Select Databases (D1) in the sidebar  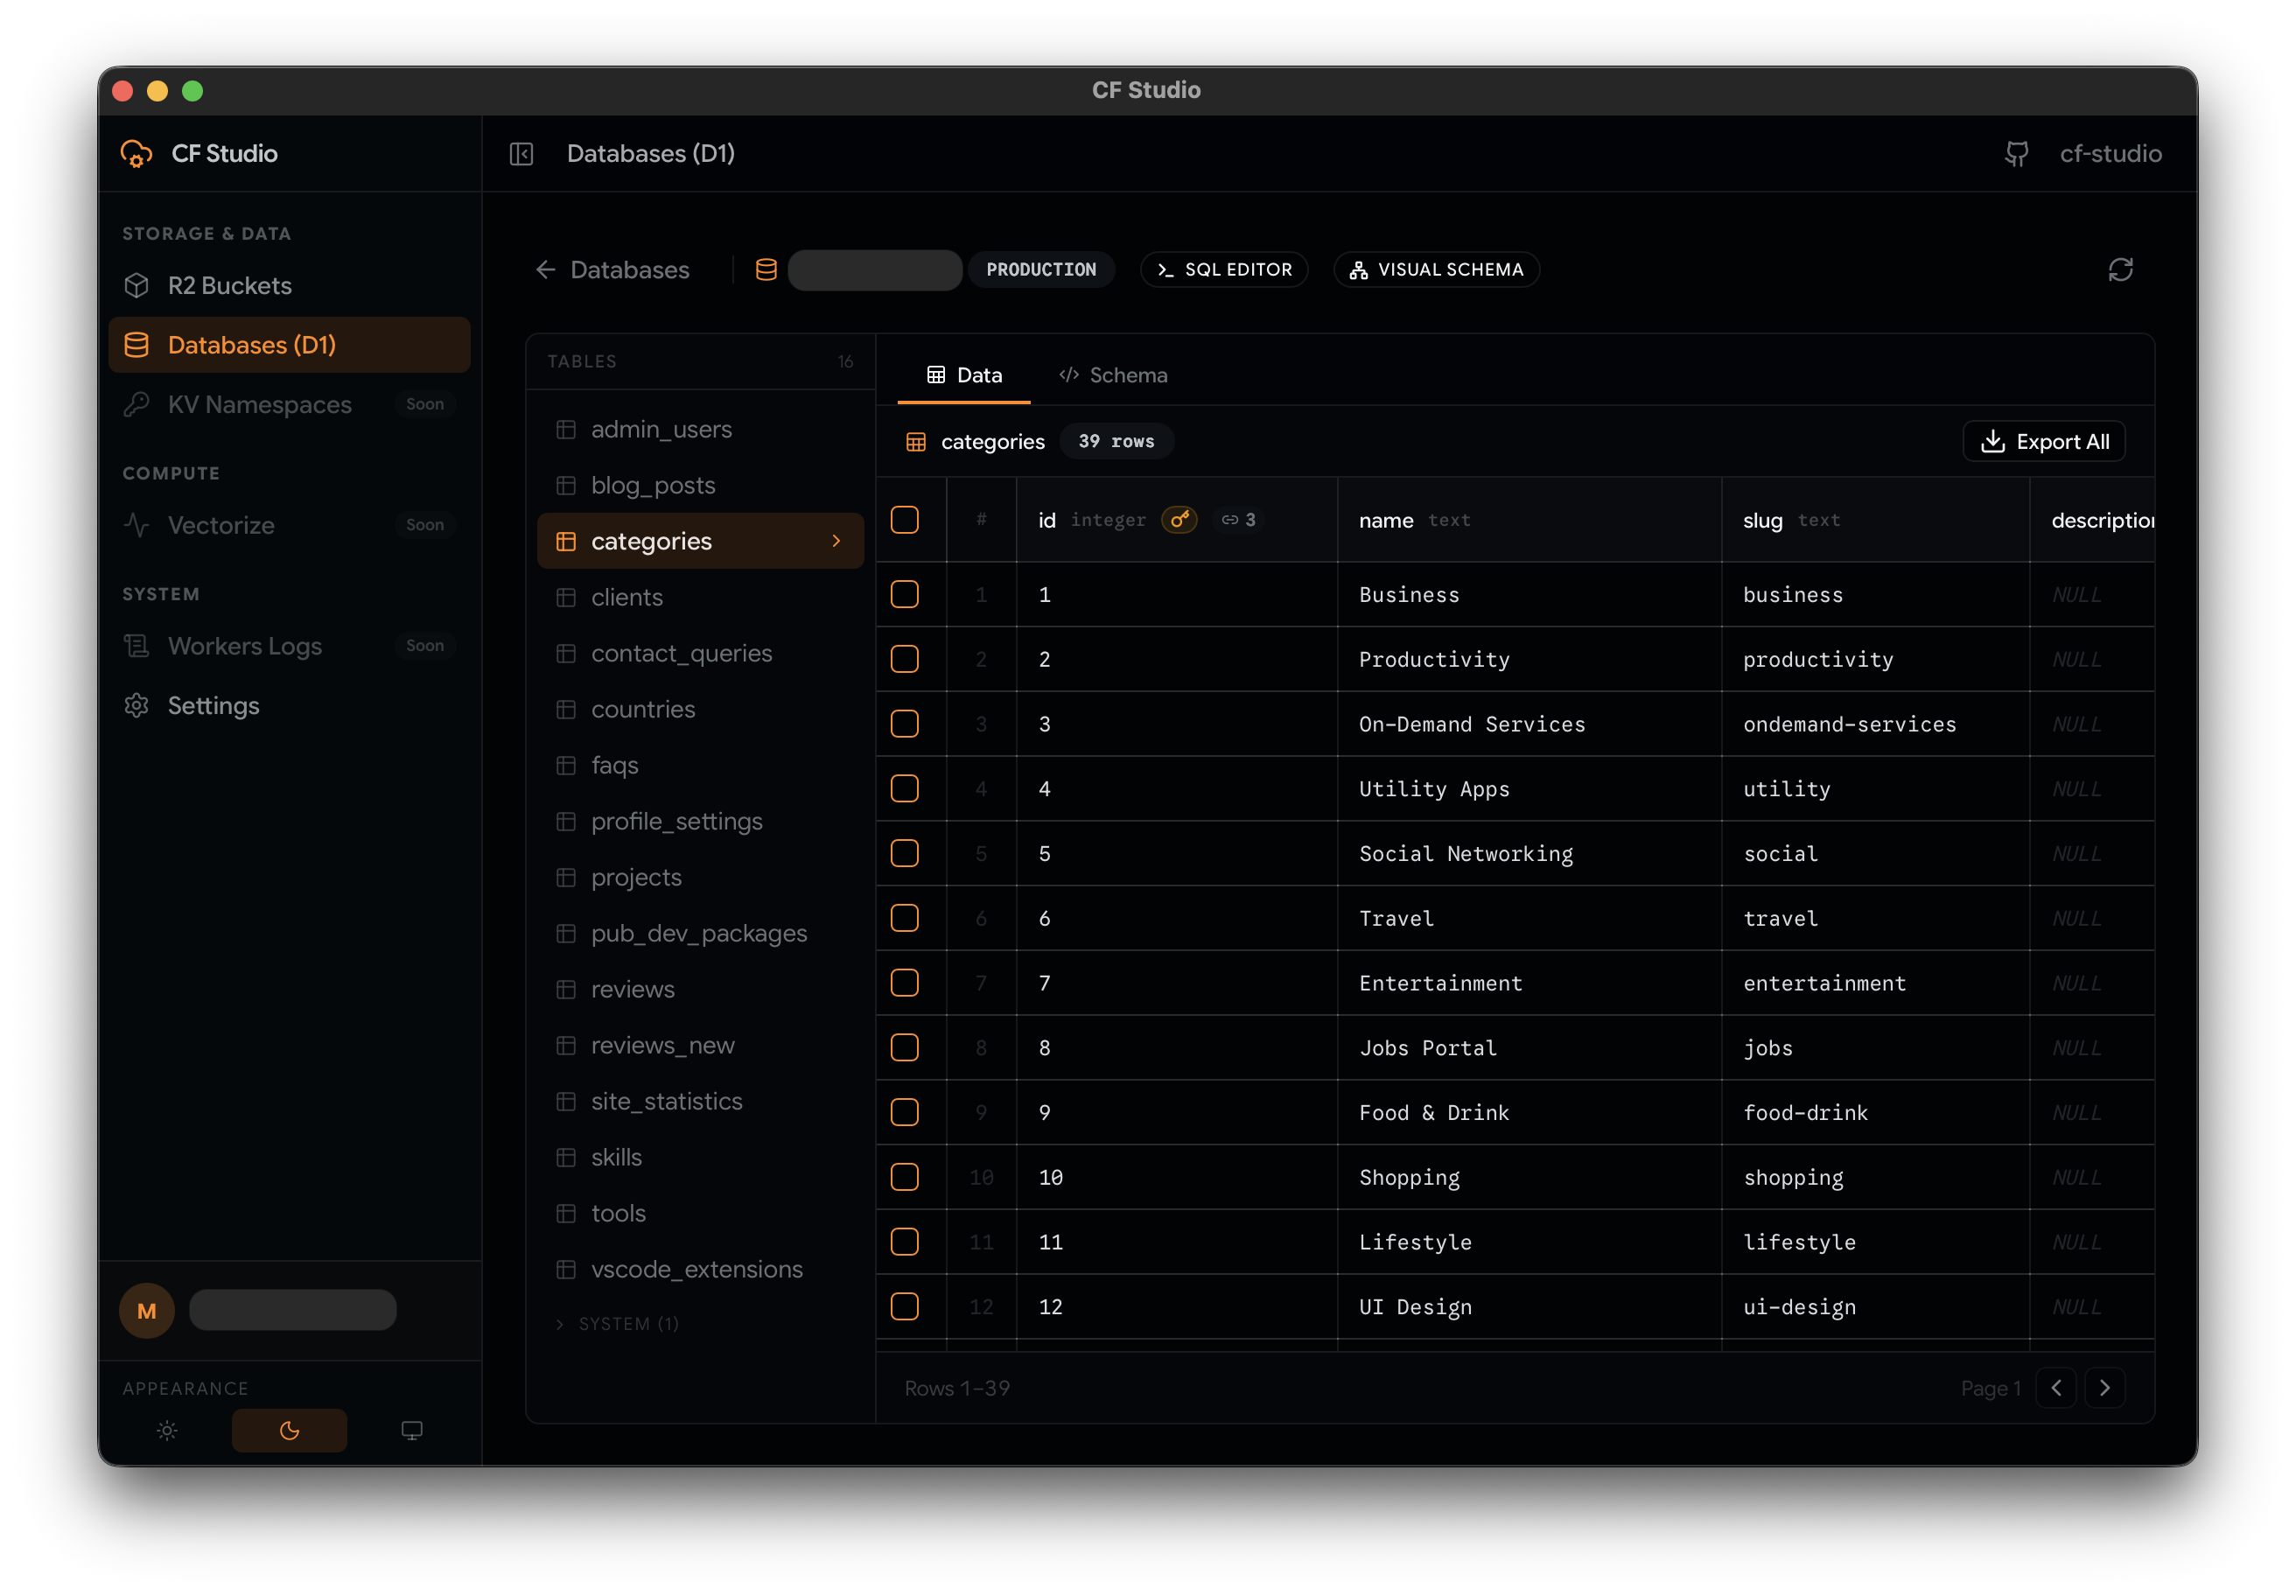click(x=251, y=344)
